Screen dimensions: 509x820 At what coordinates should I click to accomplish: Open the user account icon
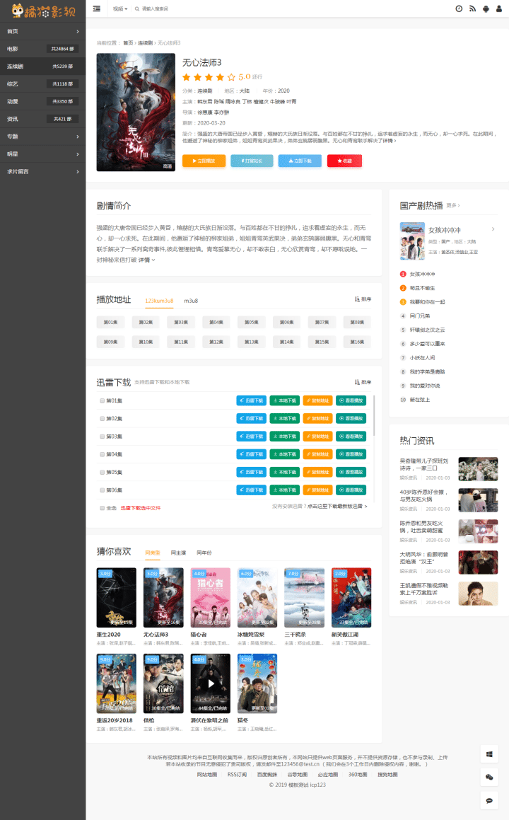(x=500, y=8)
